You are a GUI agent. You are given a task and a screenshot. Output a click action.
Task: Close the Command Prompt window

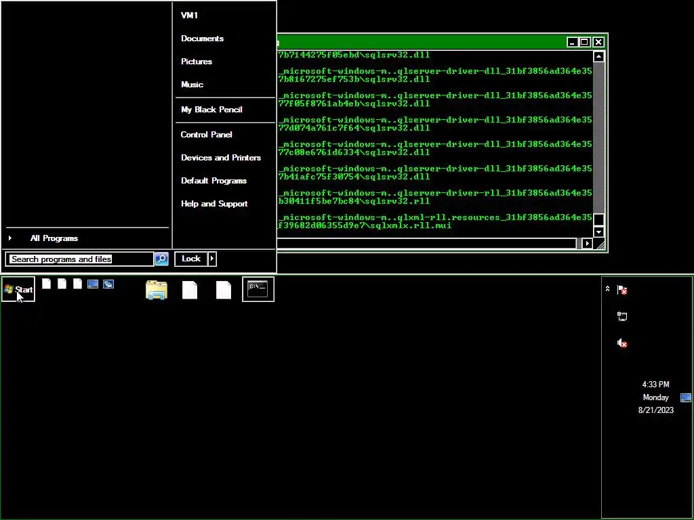598,42
